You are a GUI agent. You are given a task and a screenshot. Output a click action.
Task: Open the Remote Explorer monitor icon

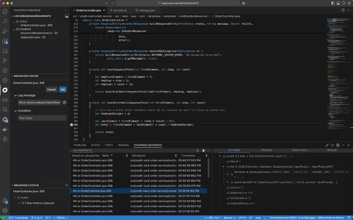(5, 51)
